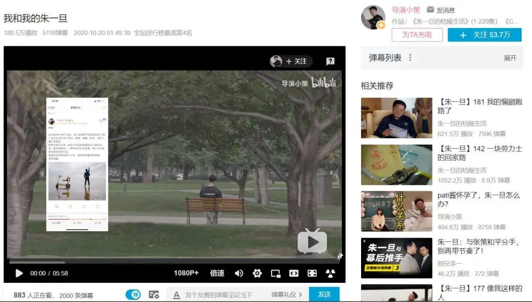Open thumbnail for 142 一块劳力士的回家路
Image resolution: width=532 pixels, height=302 pixels.
397,165
